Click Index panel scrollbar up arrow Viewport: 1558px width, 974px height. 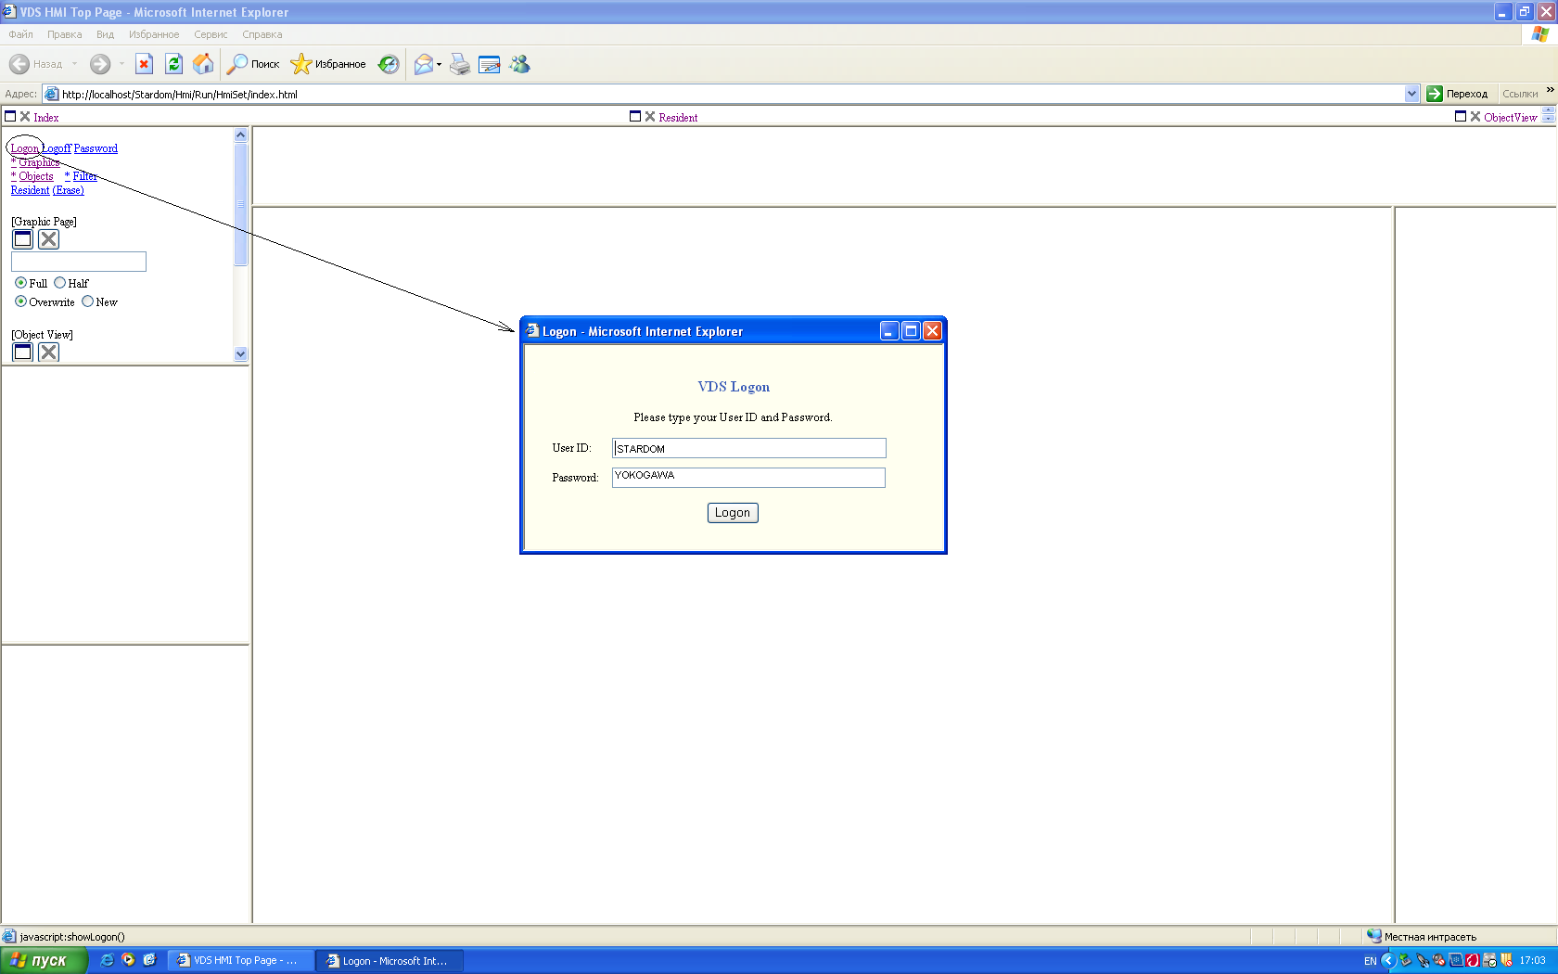[x=241, y=135]
